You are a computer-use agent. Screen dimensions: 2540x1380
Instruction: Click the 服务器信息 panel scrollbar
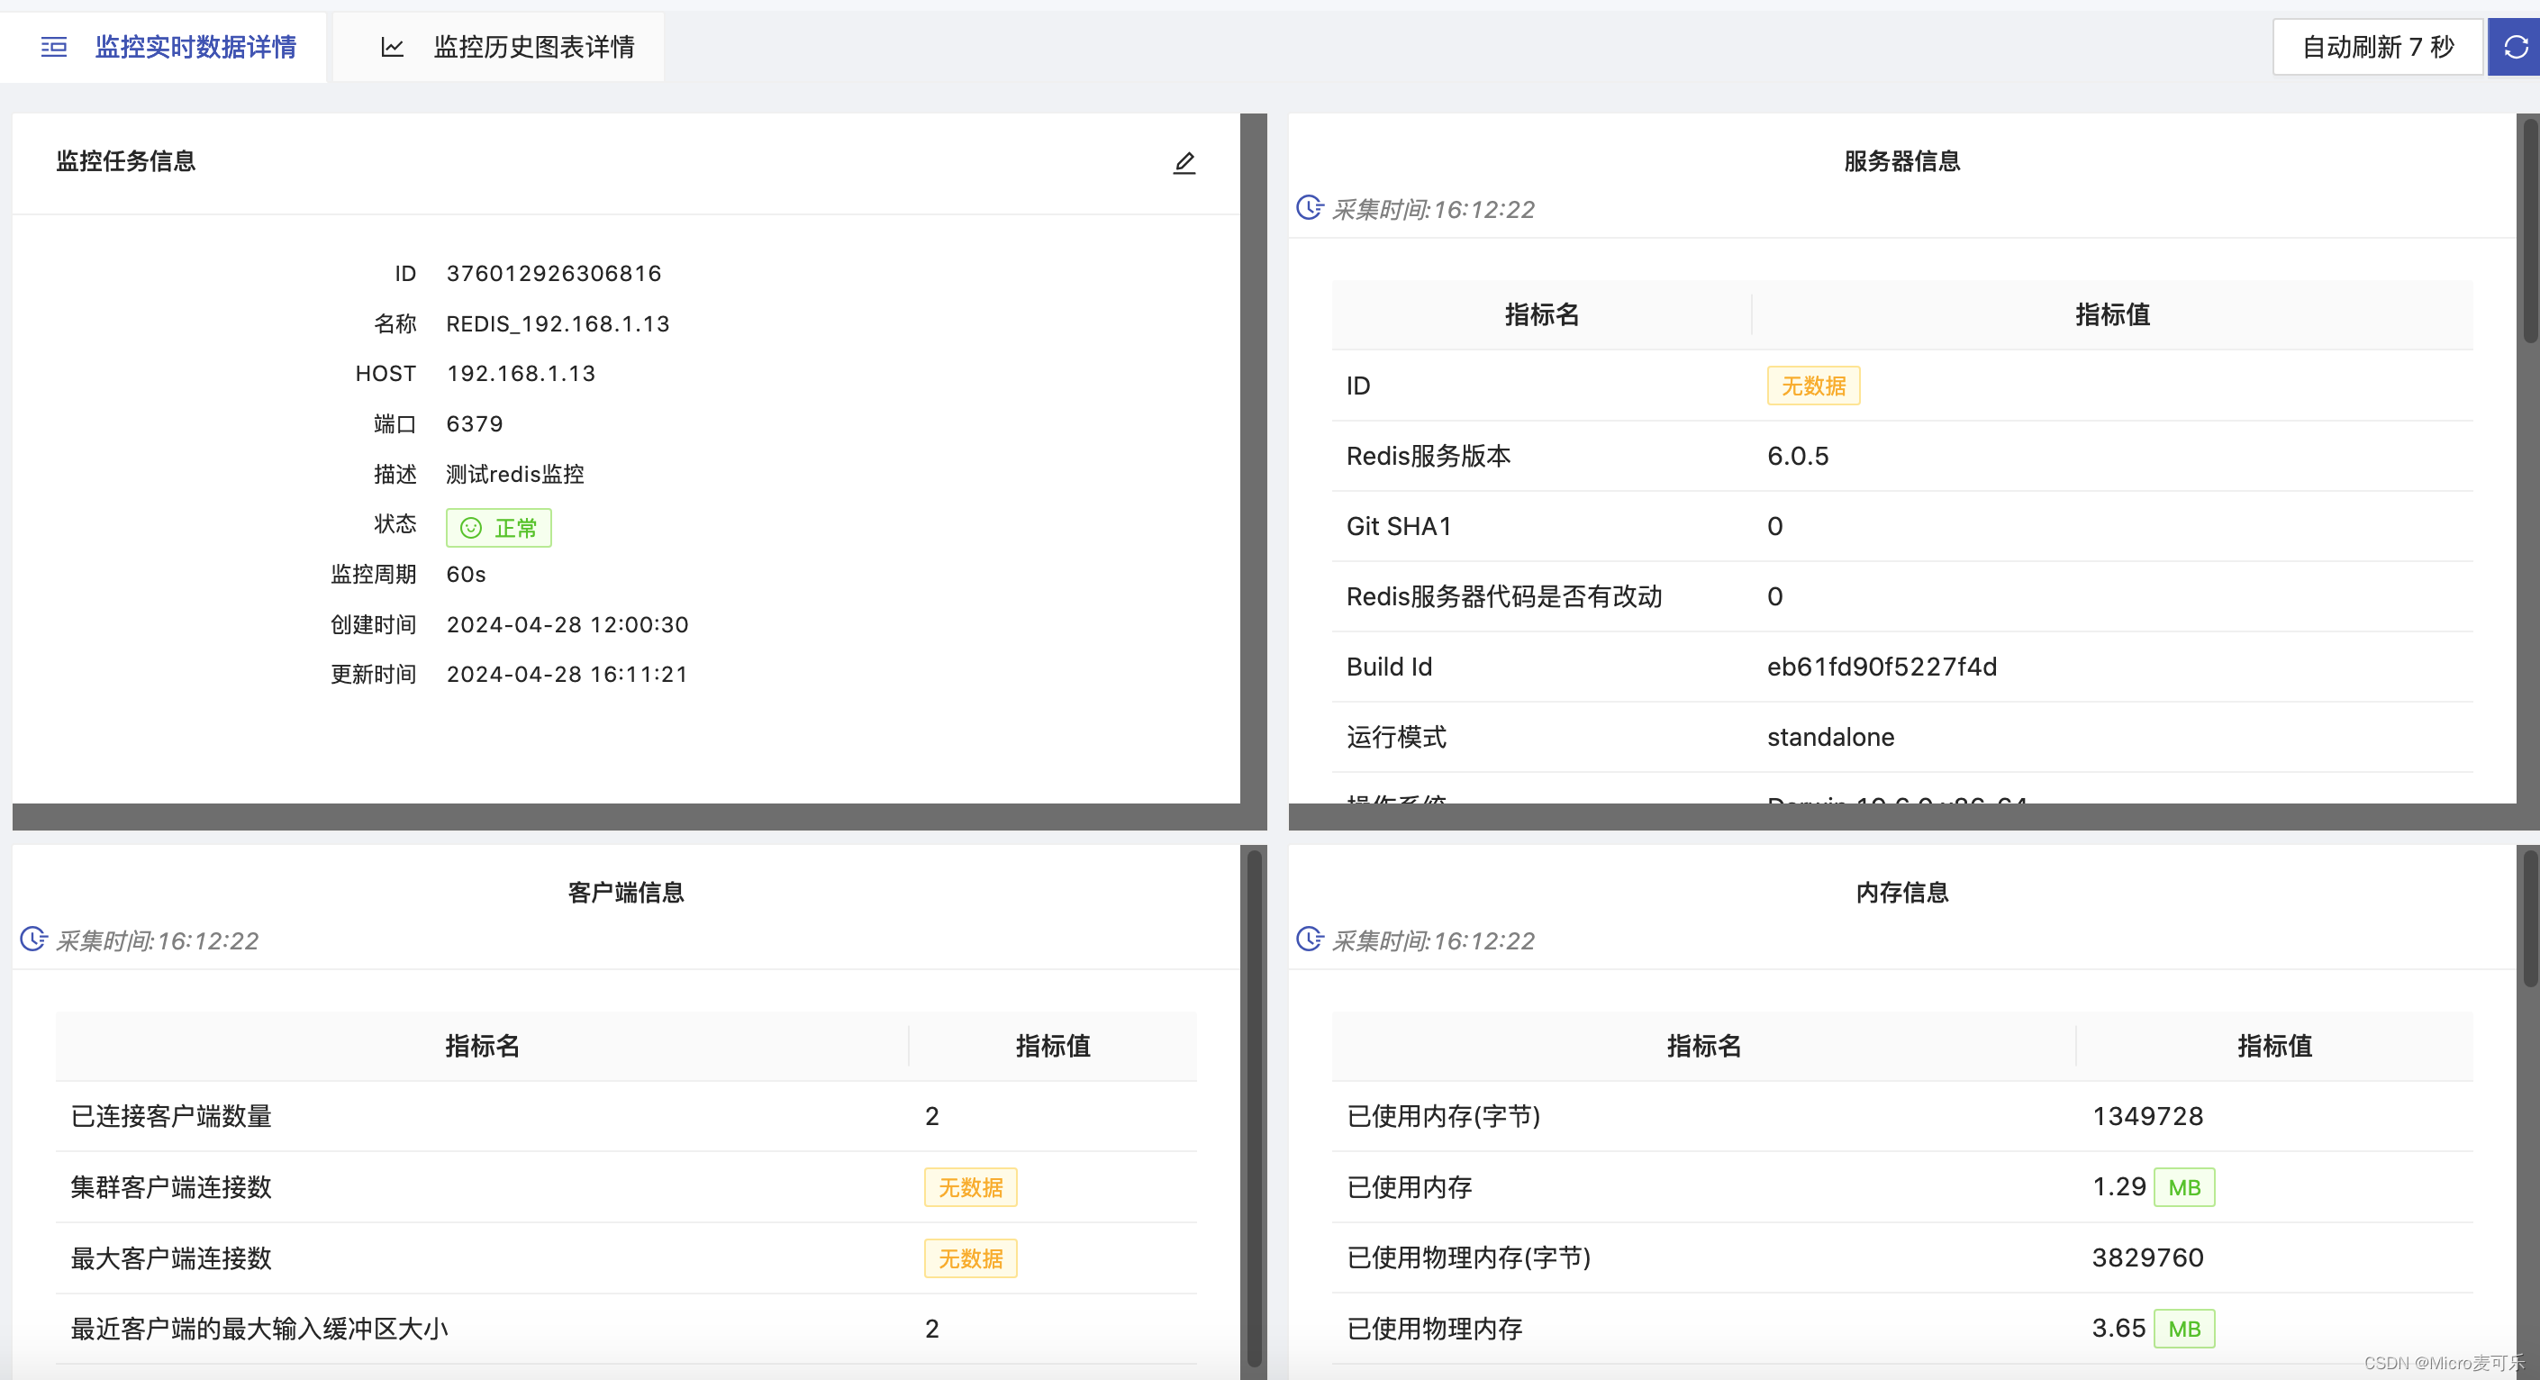[2529, 232]
